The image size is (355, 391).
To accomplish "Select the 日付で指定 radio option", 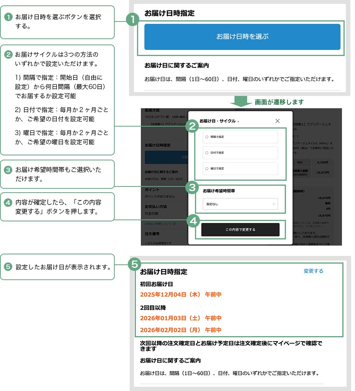I will pyautogui.click(x=208, y=153).
